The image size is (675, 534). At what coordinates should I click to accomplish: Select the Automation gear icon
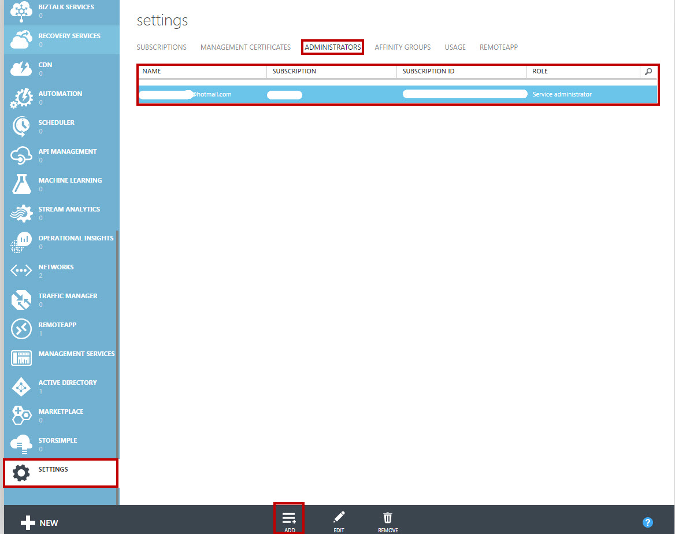click(21, 98)
